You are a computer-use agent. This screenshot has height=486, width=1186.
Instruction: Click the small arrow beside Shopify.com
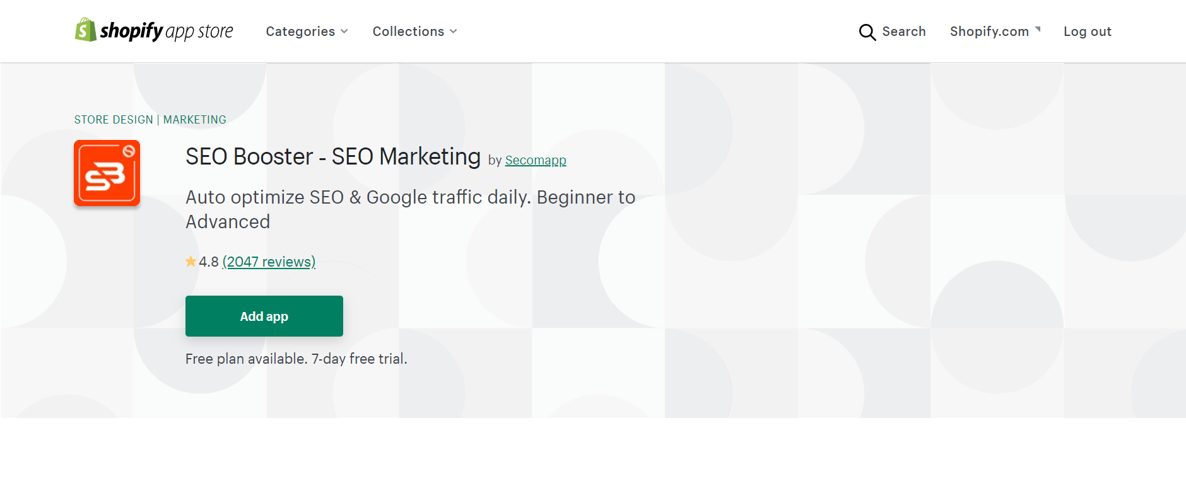1038,29
